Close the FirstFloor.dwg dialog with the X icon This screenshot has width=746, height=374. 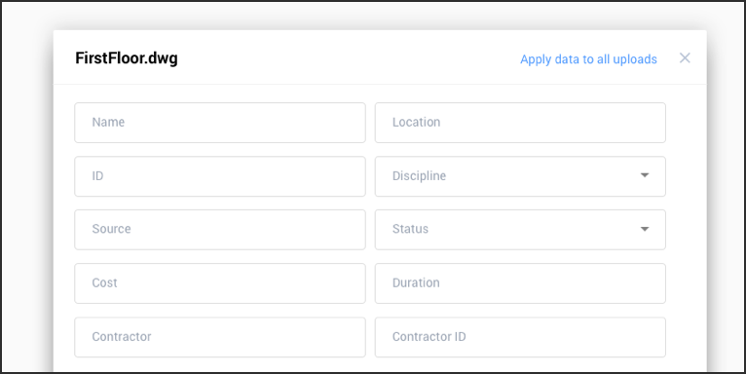coord(685,58)
